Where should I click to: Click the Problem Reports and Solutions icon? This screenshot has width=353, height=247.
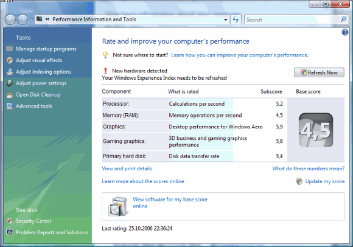[10, 232]
